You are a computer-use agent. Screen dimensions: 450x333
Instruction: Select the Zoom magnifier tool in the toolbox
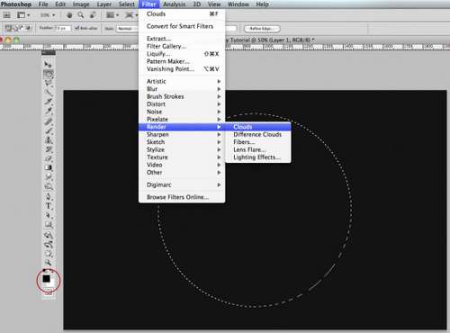tap(48, 263)
